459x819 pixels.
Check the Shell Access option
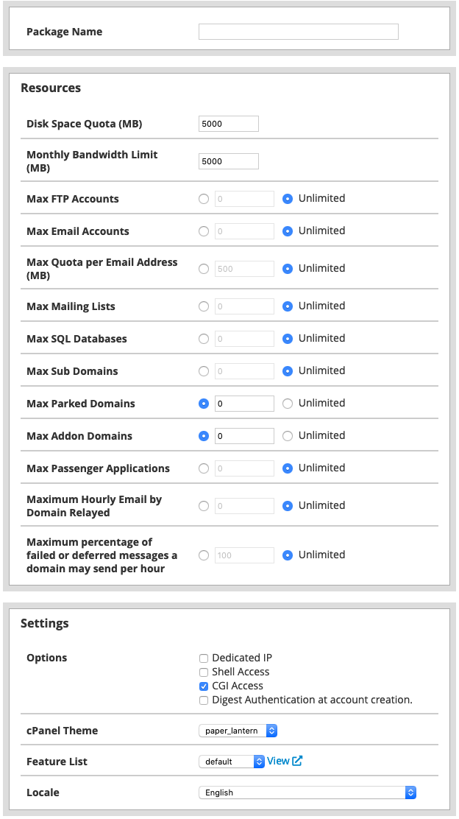204,672
